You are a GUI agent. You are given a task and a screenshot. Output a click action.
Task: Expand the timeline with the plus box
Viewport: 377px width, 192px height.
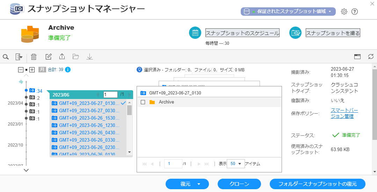[x=32, y=70]
